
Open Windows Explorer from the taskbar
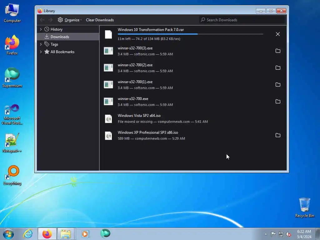click(66, 234)
